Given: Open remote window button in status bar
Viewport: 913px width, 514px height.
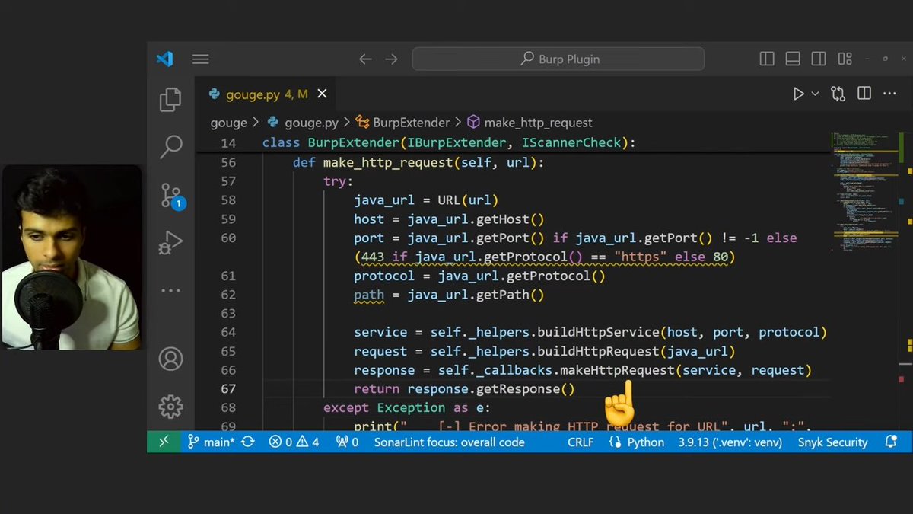Looking at the screenshot, I should [164, 442].
